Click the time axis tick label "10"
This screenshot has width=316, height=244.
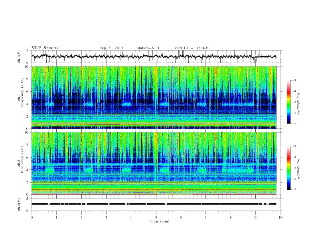point(280,217)
